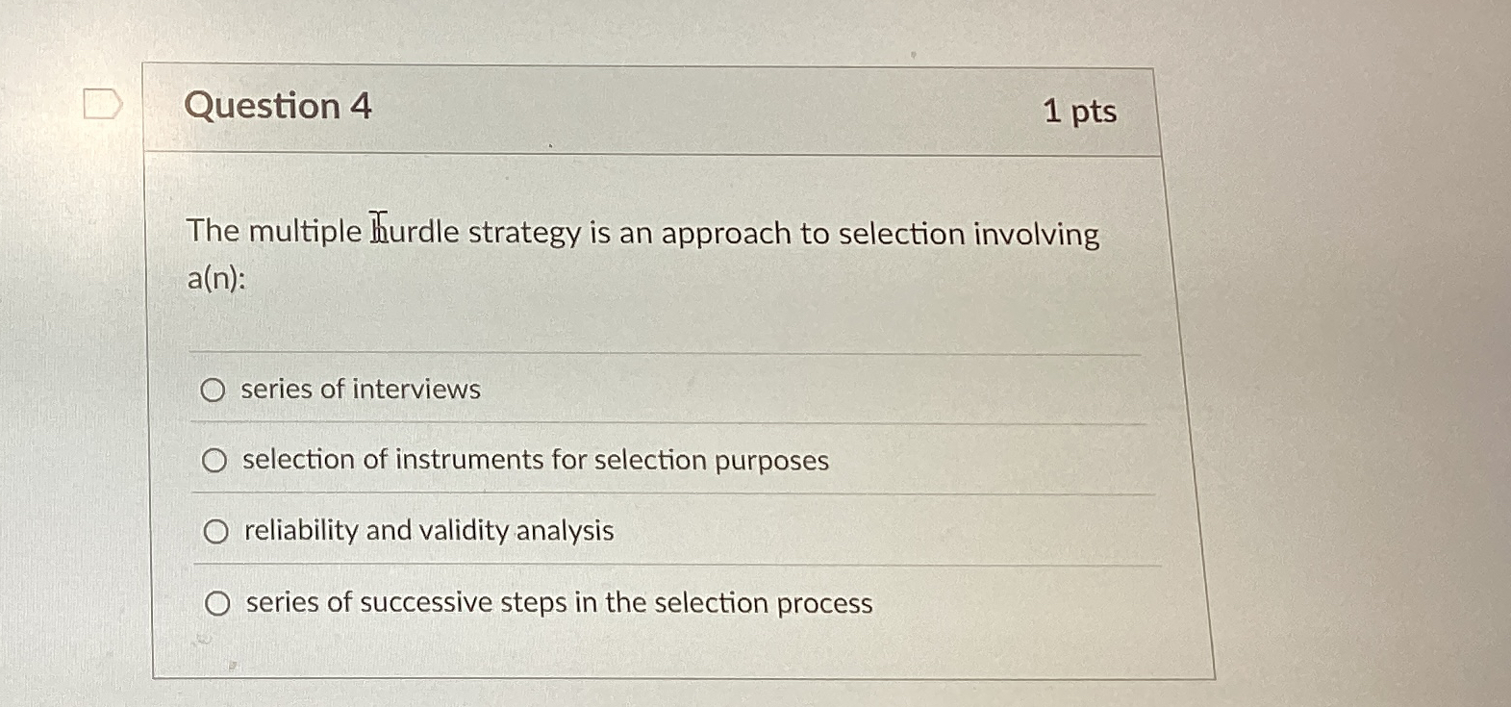
Task: Select the radio button for 'series of interviews'
Action: click(x=215, y=391)
